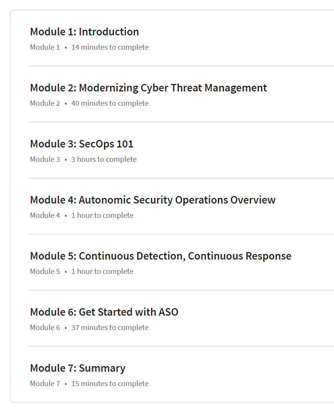Screen dimensions: 334x412
Task: Expand Module 1: Introduction section
Action: pos(85,32)
